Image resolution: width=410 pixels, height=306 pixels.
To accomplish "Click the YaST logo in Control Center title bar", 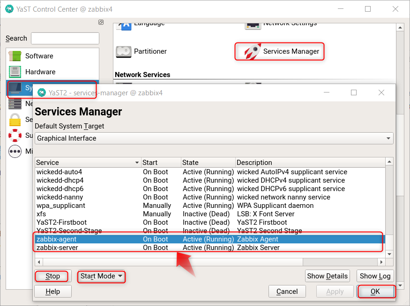I will point(9,9).
